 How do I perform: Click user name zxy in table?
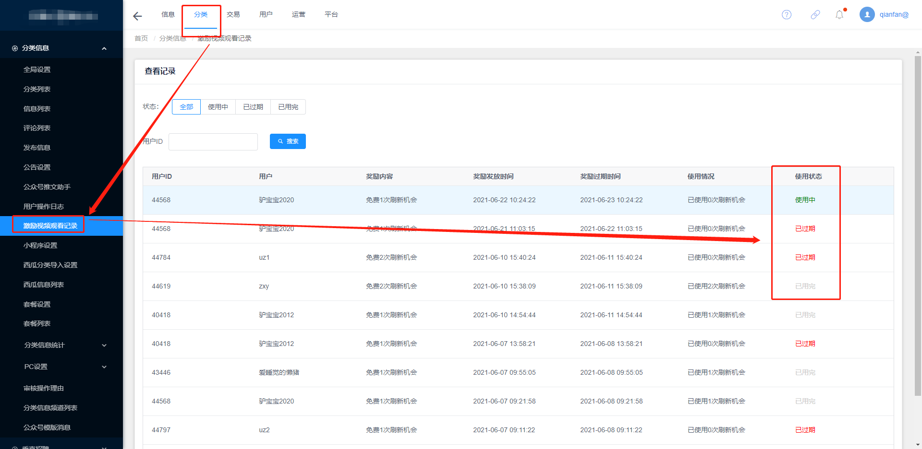[264, 286]
